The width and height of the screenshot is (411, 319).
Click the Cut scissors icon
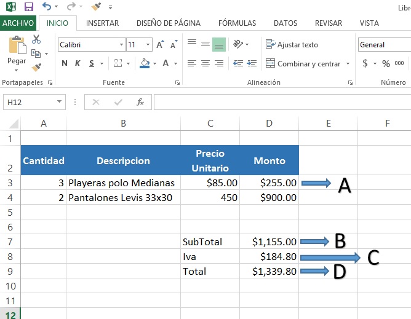point(36,39)
